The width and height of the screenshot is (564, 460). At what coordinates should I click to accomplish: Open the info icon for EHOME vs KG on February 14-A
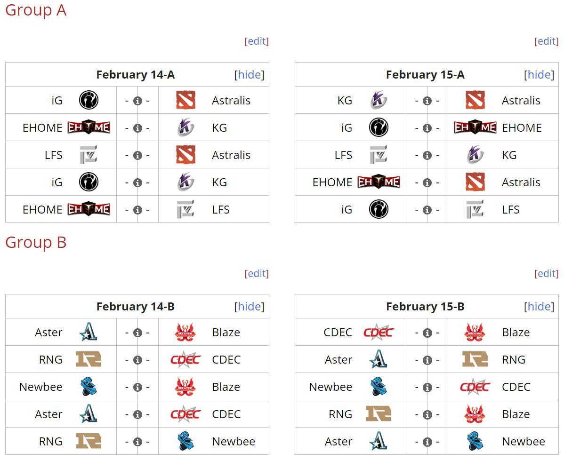tap(137, 128)
